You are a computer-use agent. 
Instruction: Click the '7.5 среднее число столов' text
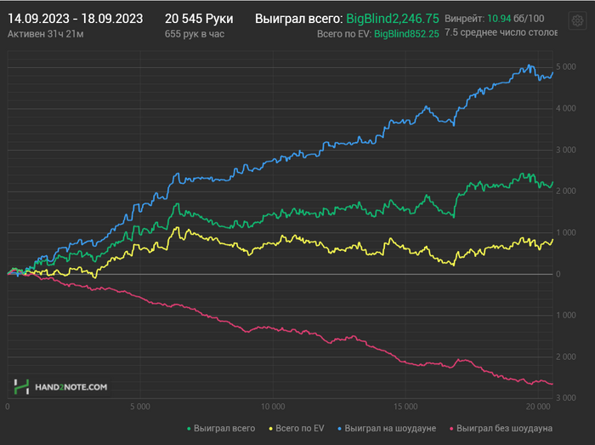501,32
